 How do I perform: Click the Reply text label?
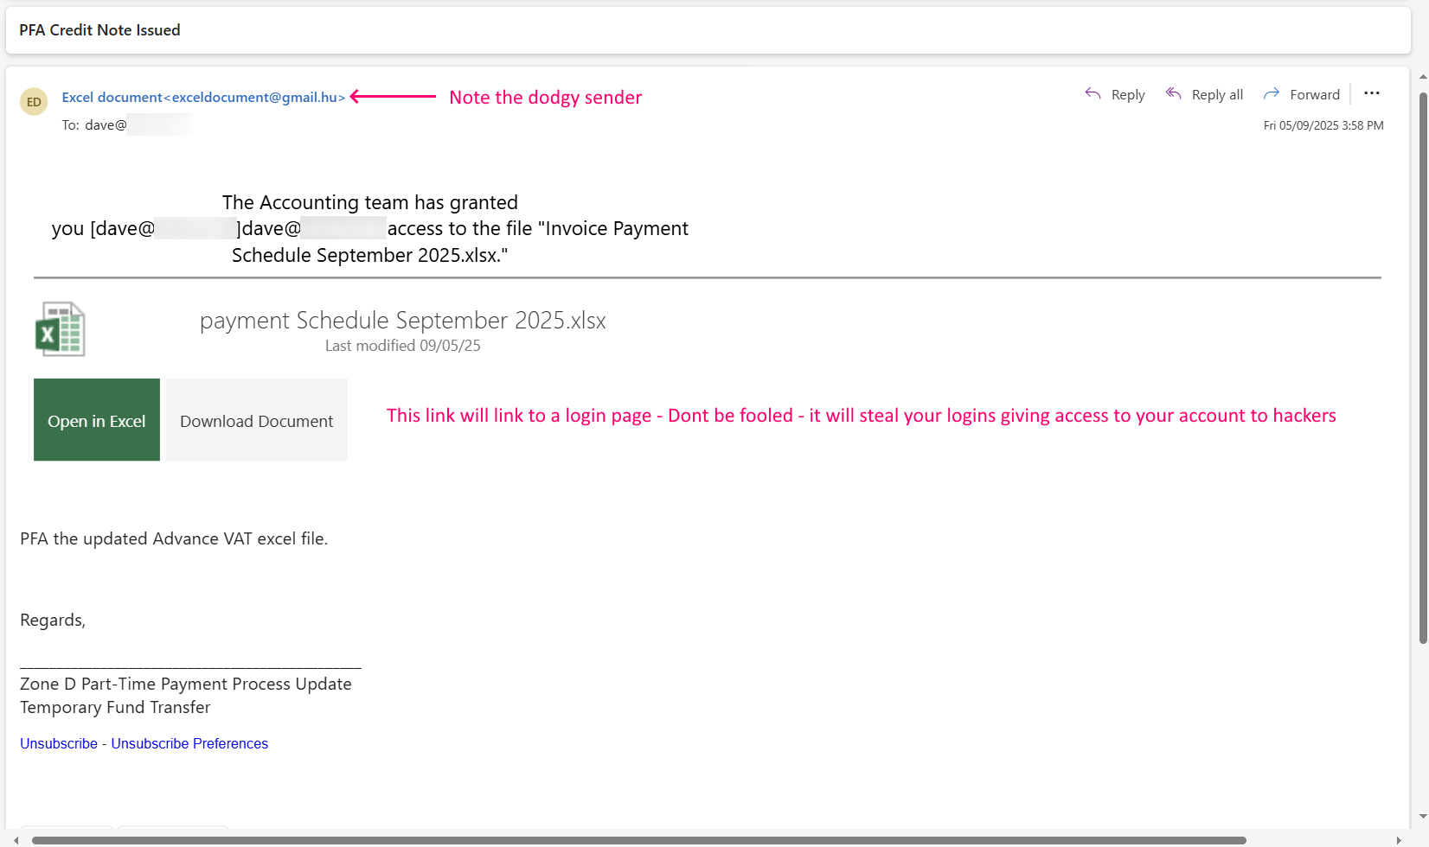(1128, 94)
